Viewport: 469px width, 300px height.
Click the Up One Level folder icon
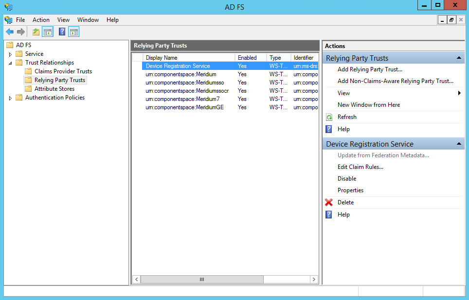pos(36,32)
